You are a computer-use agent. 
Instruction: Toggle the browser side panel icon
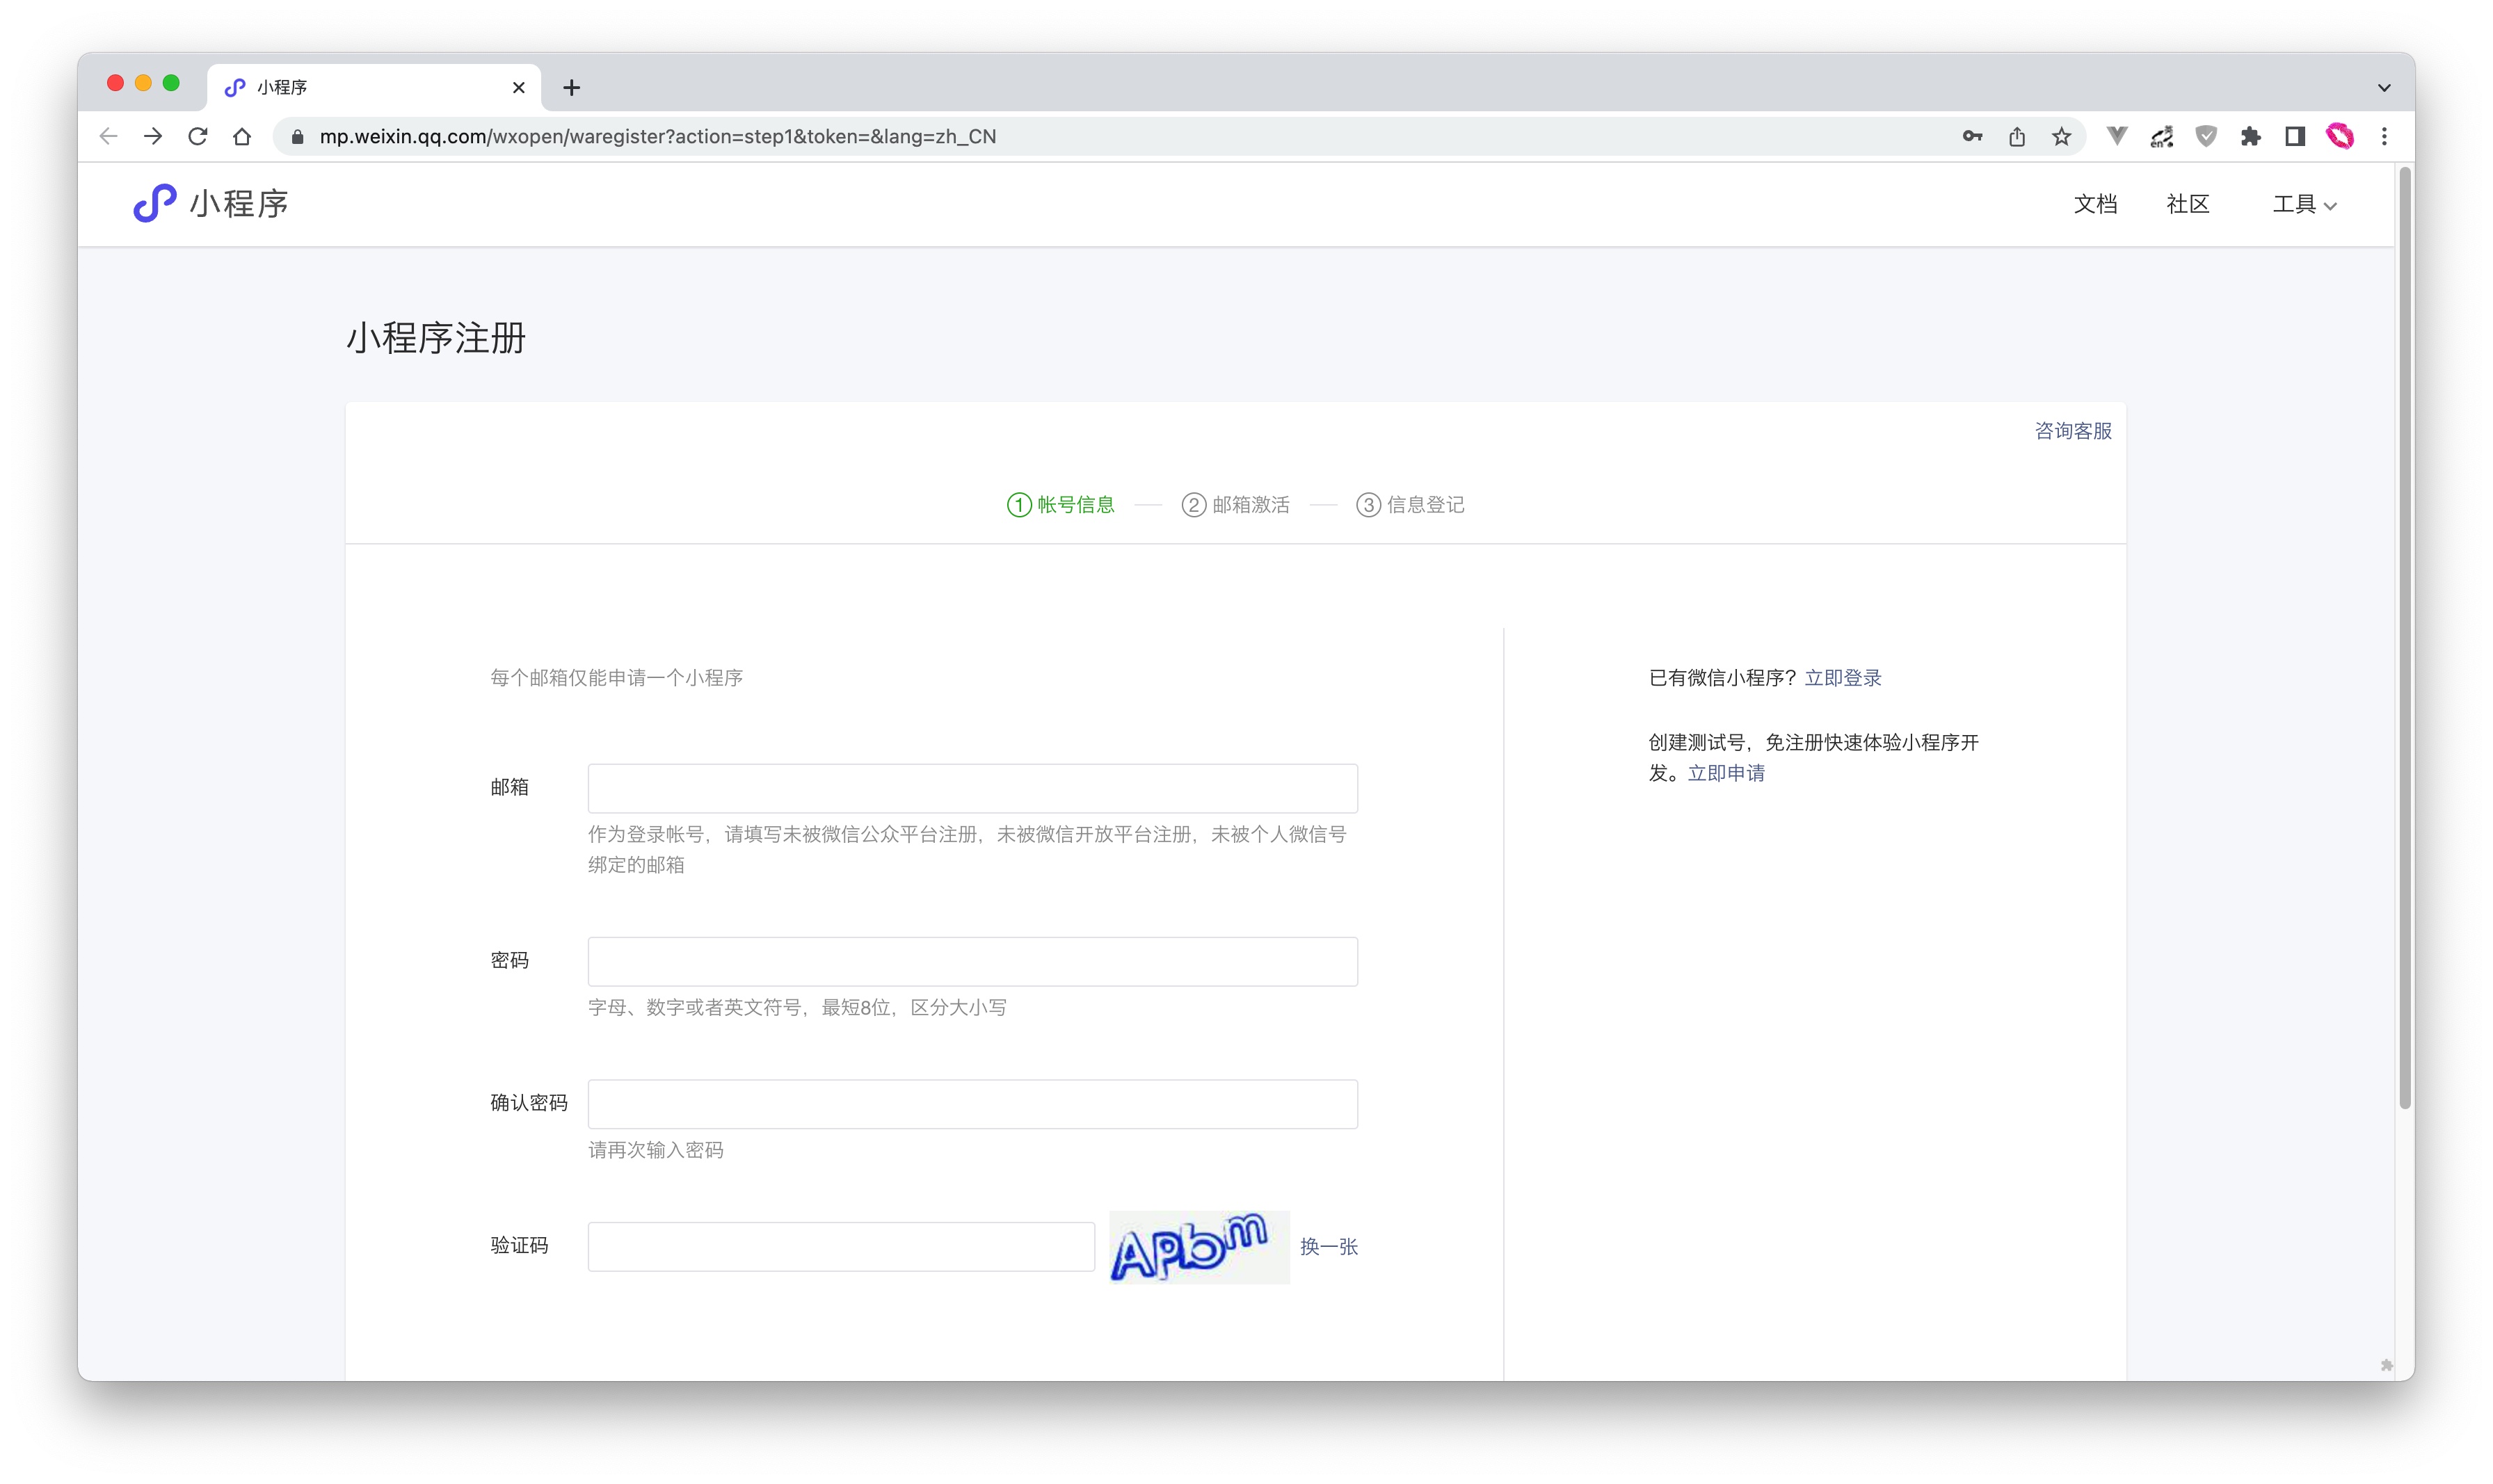point(2295,136)
